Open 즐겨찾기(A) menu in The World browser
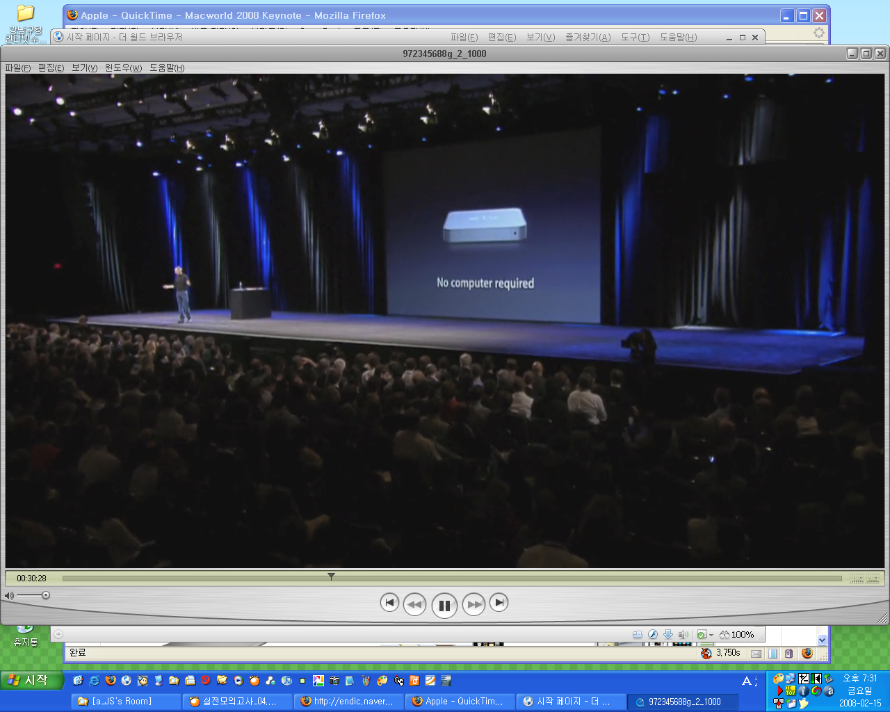The image size is (890, 712). point(588,37)
